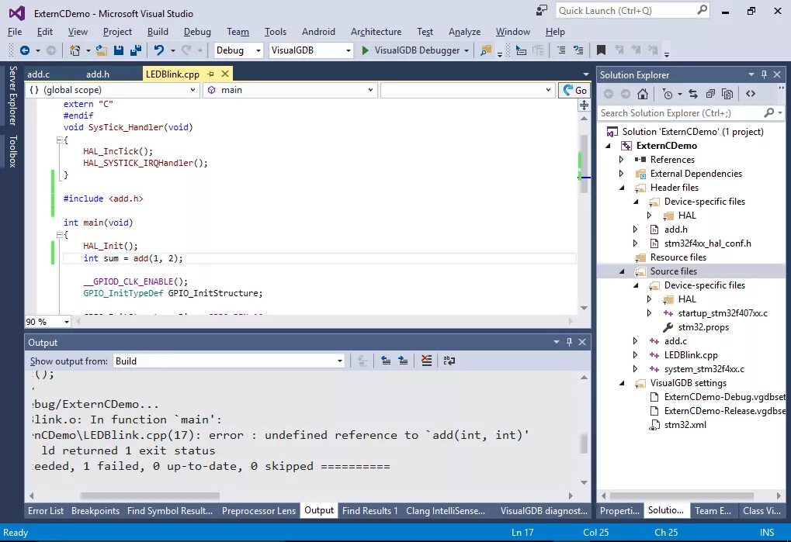Click the Home icon in Solution Explorer

643,94
